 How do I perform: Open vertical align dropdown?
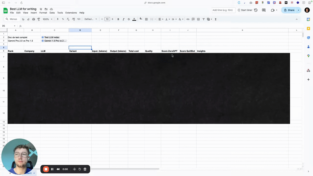[x=168, y=19]
